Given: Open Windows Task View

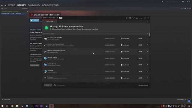Looking at the screenshot, I should tap(7, 106).
